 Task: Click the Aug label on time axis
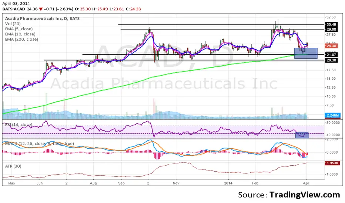point(93,183)
